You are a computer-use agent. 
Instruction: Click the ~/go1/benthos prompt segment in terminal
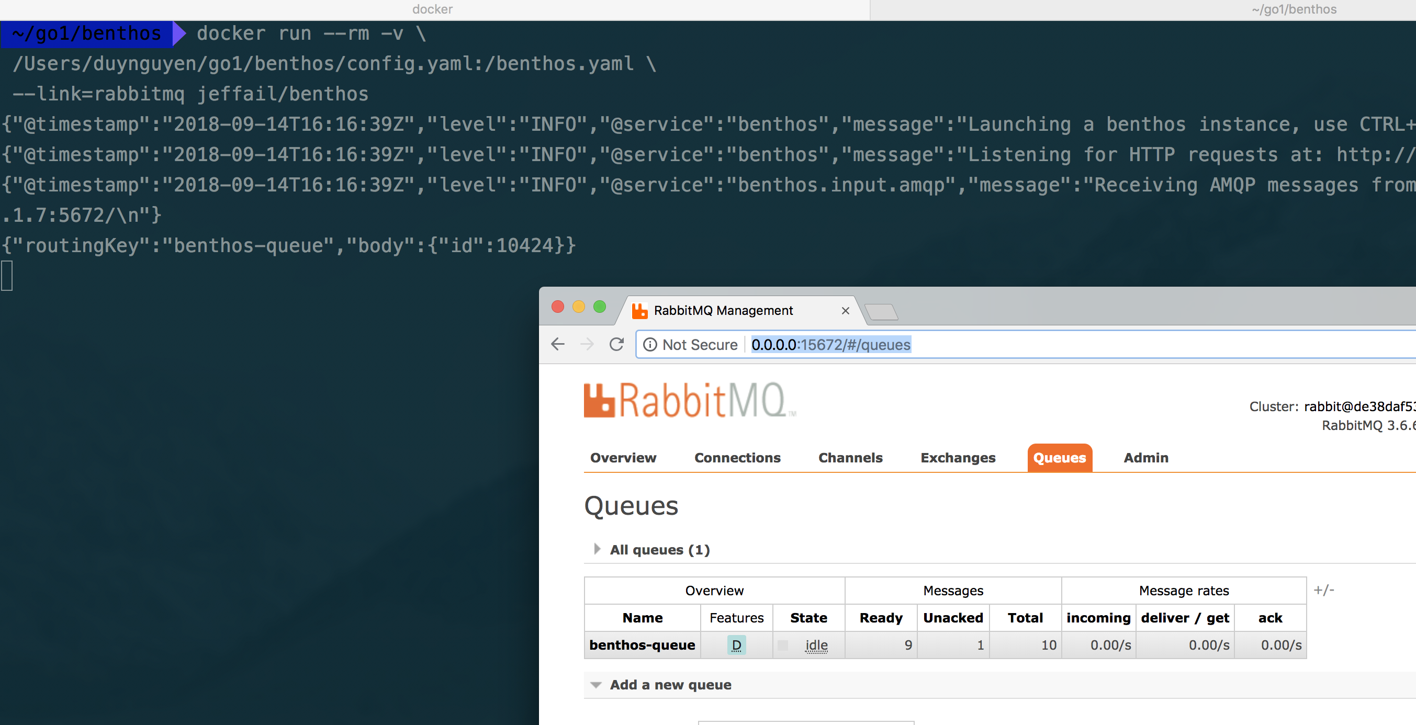pyautogui.click(x=87, y=33)
